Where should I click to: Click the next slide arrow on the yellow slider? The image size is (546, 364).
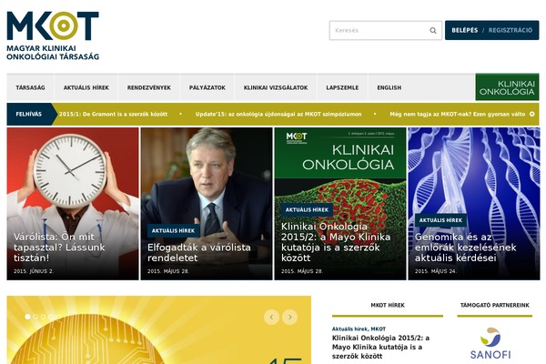289,317
